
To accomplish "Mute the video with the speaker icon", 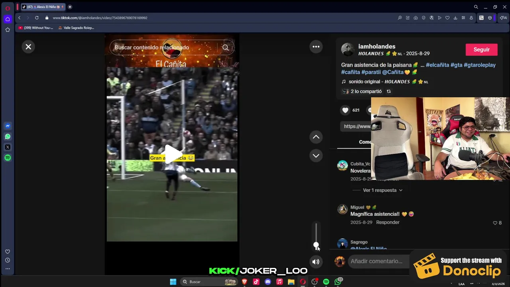I will click(316, 262).
